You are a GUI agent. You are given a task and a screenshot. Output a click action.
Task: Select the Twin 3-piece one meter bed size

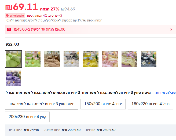click(x=42, y=104)
